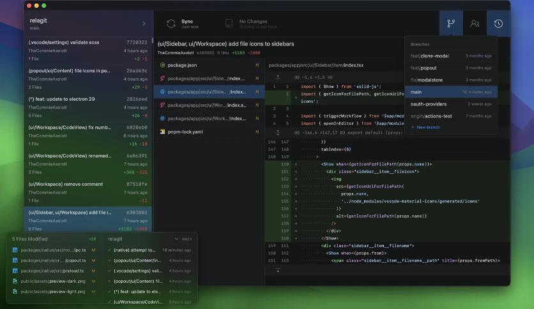Expand hidden lines at the @@ -146,6 hunk

(x=278, y=133)
